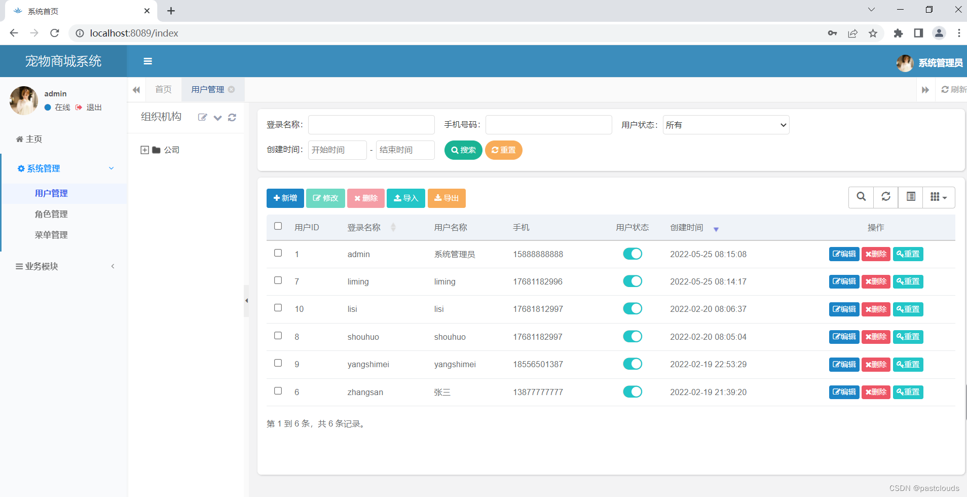The width and height of the screenshot is (967, 497).
Task: Click the tabs scroll-right double arrow
Action: coord(925,90)
